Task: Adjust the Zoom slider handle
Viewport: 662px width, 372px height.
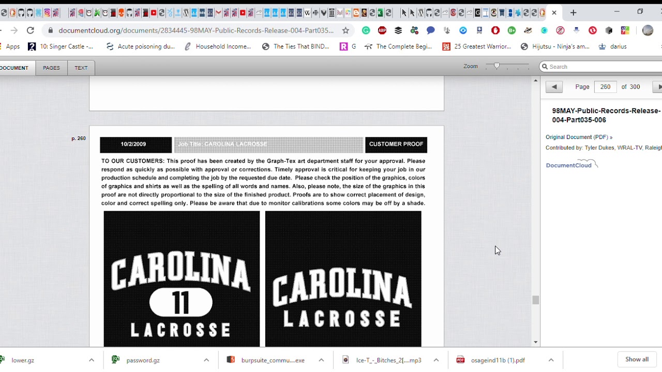Action: click(x=496, y=66)
